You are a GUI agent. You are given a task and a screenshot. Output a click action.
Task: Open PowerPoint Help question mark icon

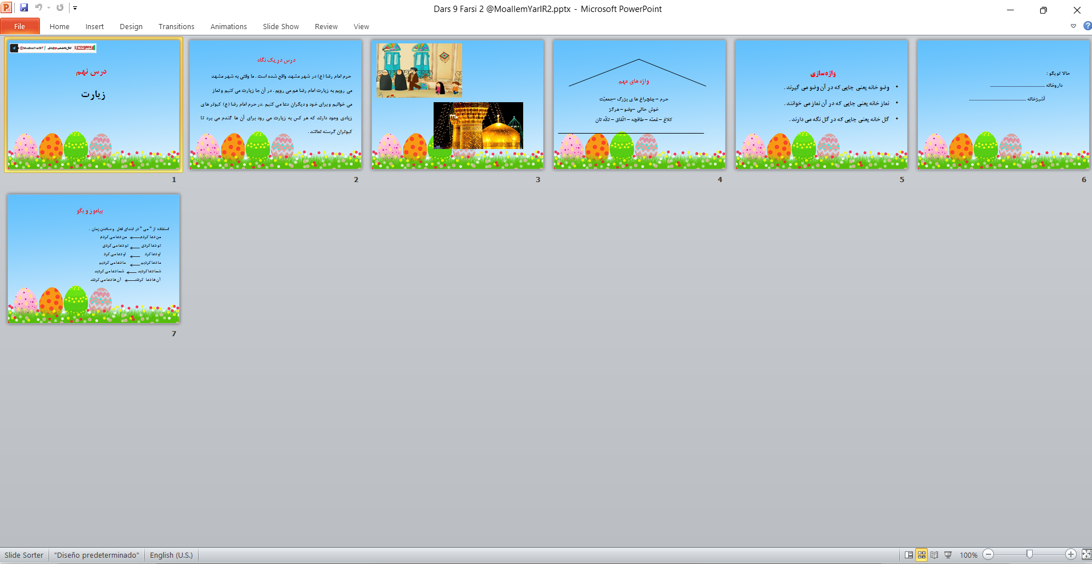[1087, 26]
